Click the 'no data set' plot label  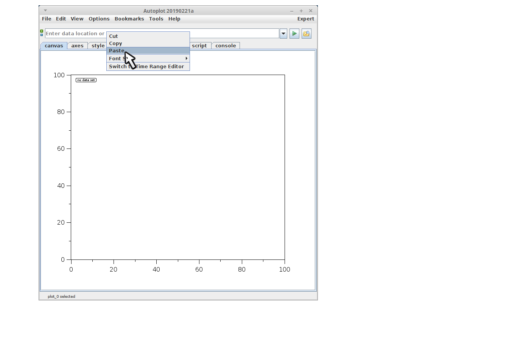tap(86, 80)
